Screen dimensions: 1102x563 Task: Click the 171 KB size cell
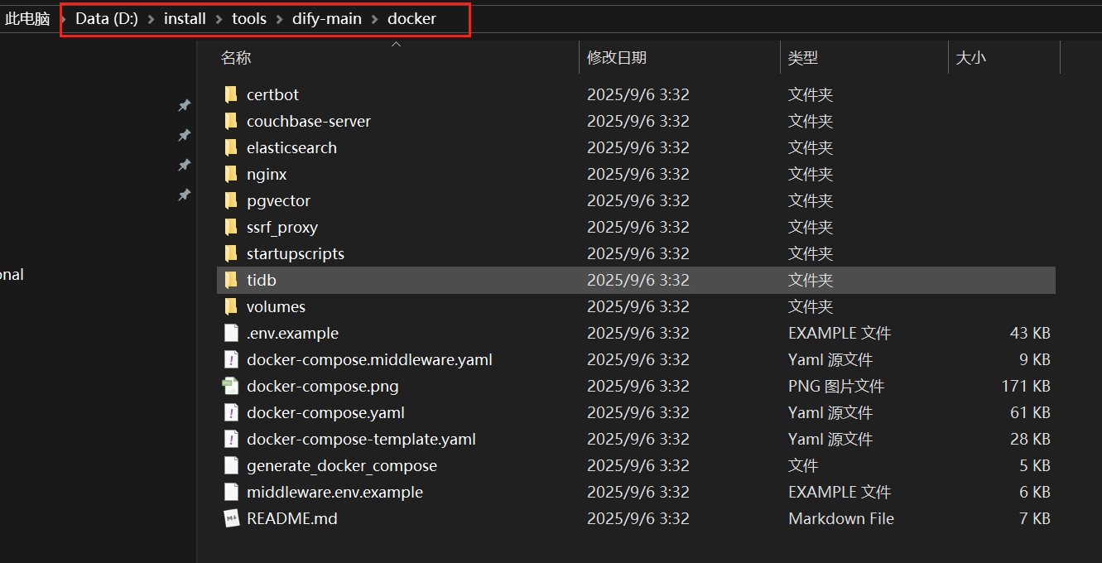point(1026,386)
